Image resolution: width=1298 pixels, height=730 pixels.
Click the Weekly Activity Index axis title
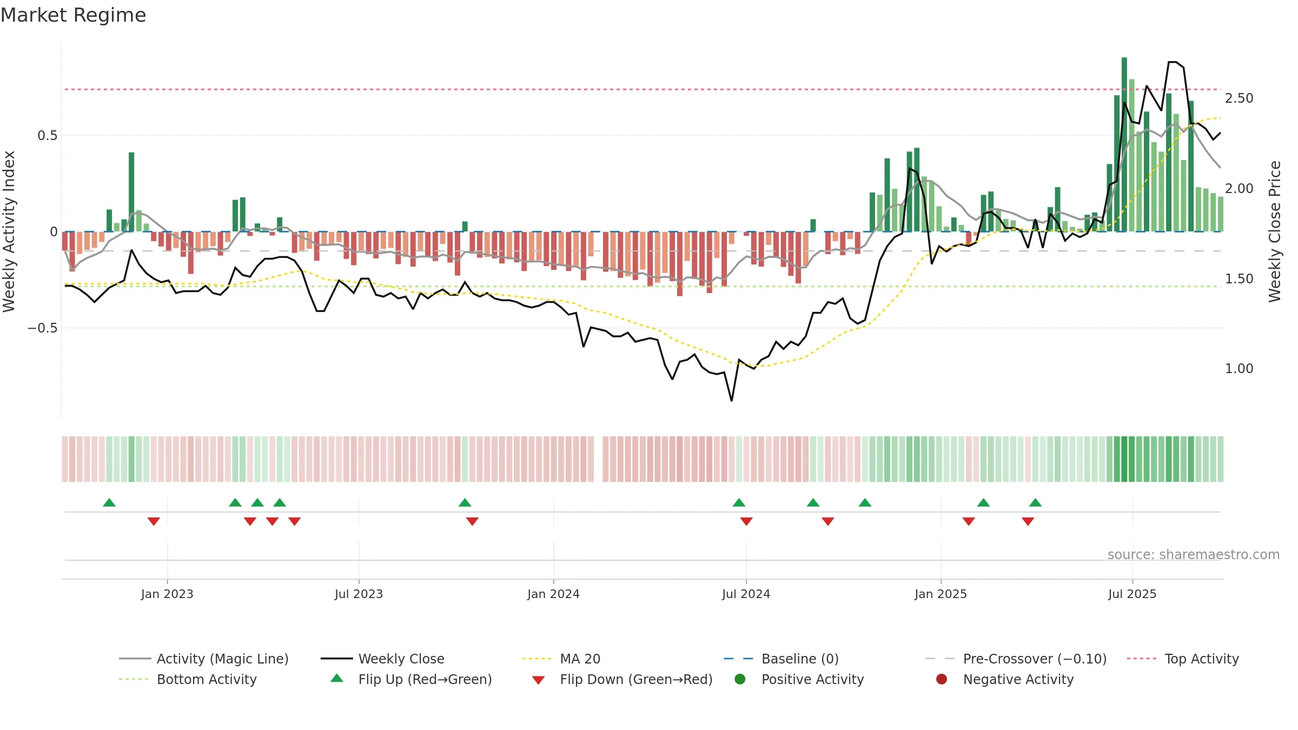(9, 231)
